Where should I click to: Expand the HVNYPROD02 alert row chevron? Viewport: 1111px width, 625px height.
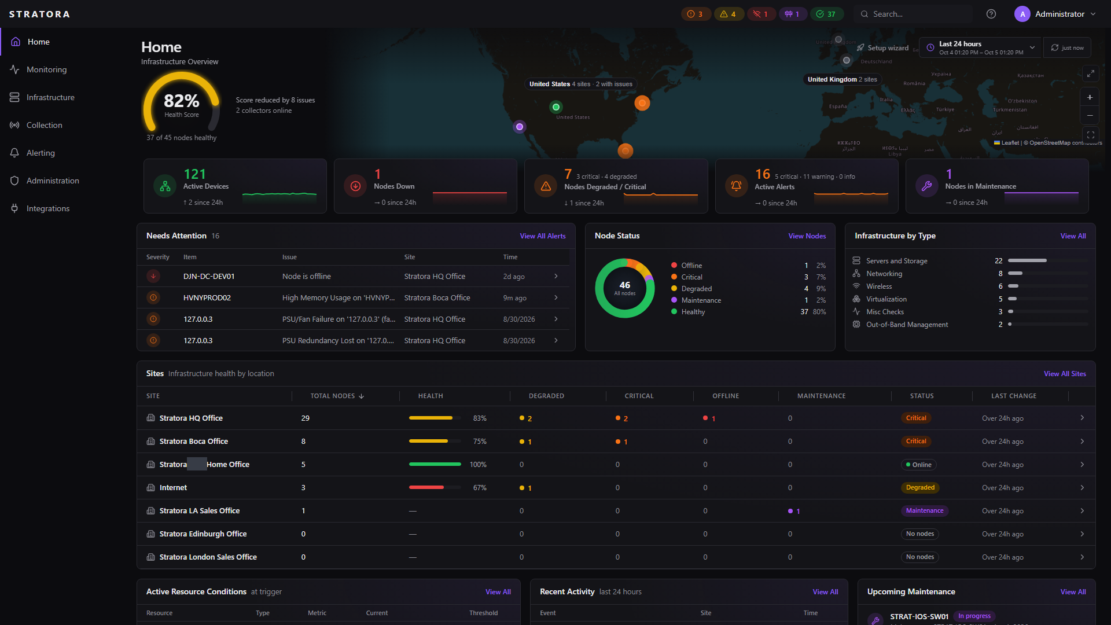(556, 297)
